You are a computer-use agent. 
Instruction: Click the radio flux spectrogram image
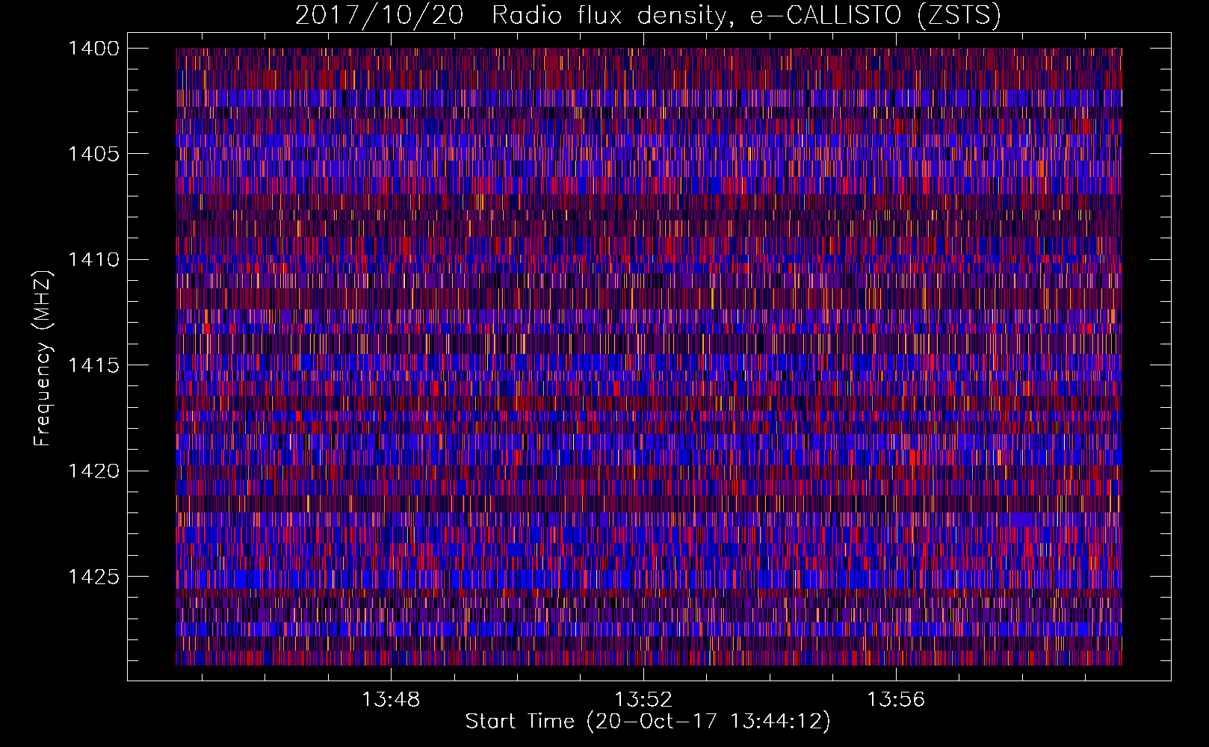click(x=649, y=356)
